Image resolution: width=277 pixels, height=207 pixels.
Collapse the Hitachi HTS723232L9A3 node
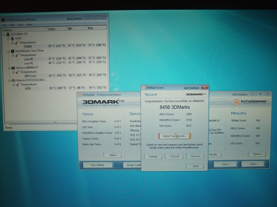tap(9, 81)
